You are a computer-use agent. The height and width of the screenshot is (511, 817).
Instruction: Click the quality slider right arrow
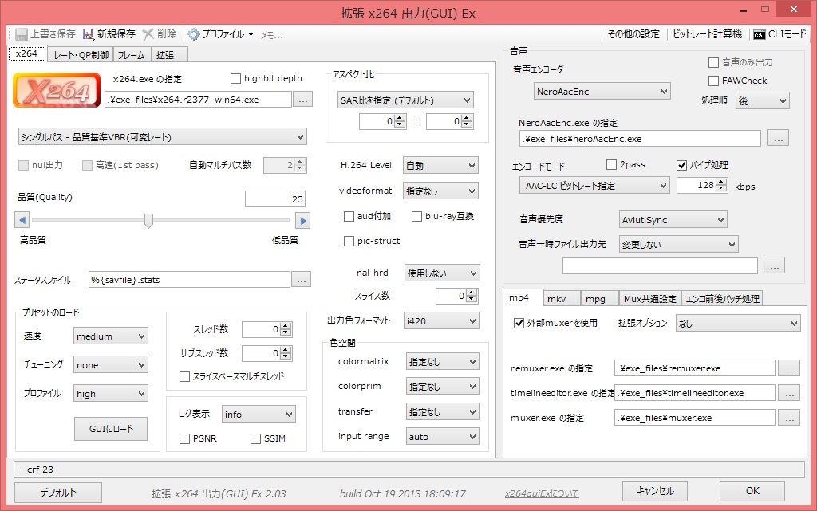tap(302, 220)
